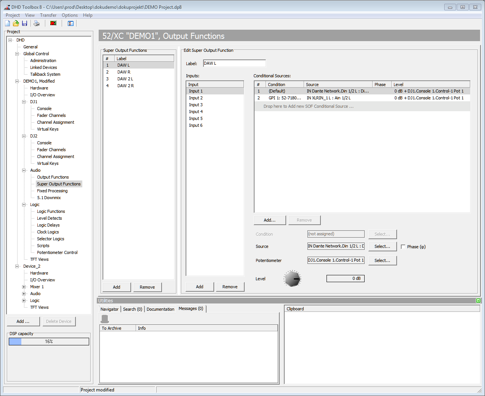This screenshot has height=396, width=485.
Task: Click the Potentiometer field with DJ1.Console
Action: pos(336,260)
